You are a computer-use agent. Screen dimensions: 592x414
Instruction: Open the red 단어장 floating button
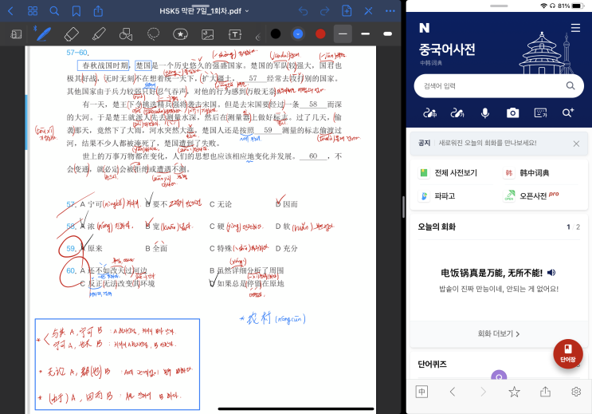[x=568, y=353]
